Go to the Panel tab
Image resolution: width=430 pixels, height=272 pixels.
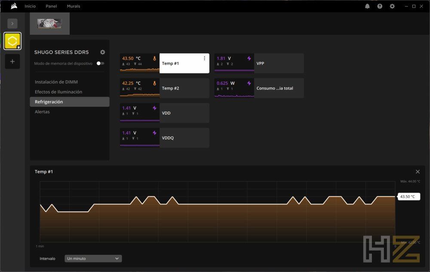[x=51, y=6]
